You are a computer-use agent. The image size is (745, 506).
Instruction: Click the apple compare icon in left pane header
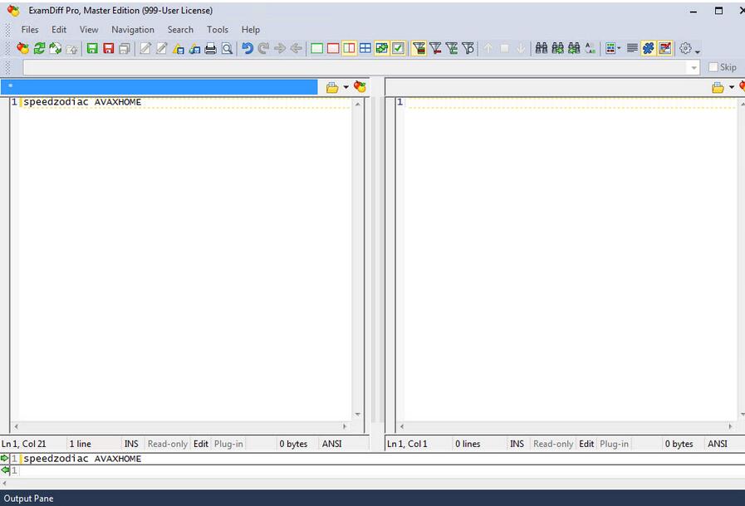pos(360,87)
